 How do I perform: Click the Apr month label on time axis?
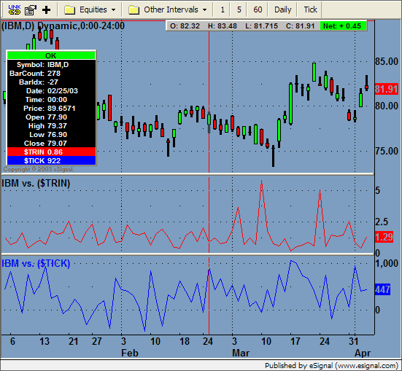click(x=363, y=353)
